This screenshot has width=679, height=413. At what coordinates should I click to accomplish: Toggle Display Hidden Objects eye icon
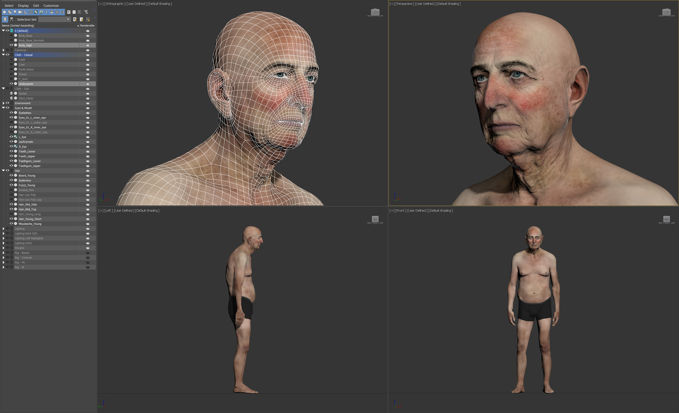(x=62, y=12)
